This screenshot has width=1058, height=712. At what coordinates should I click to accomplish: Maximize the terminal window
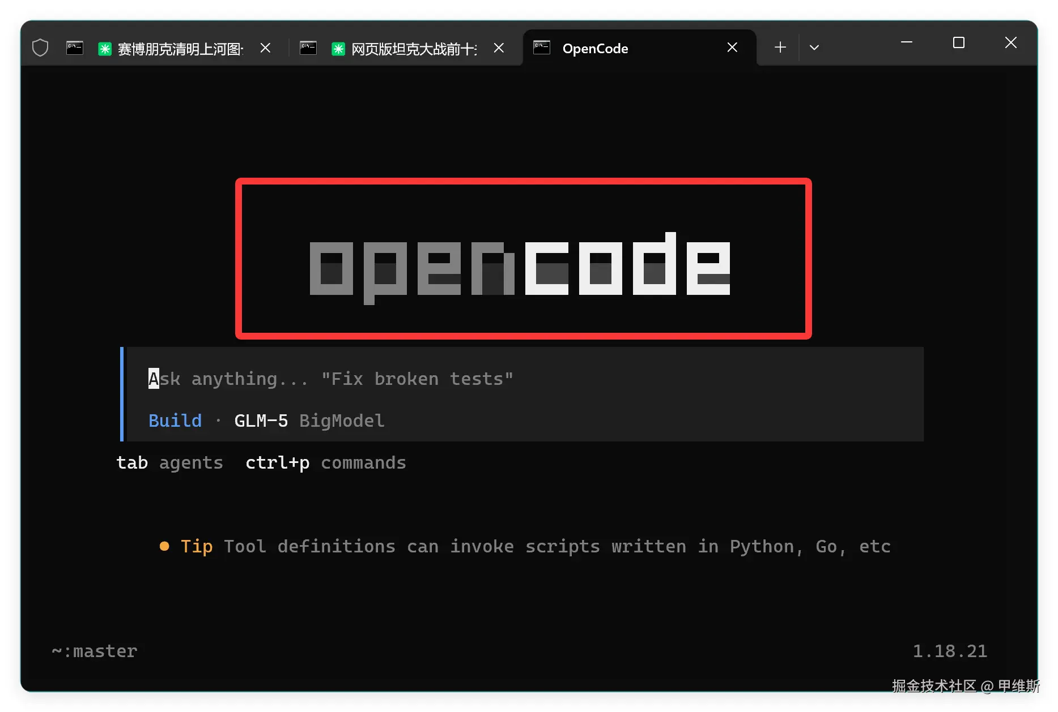point(959,42)
